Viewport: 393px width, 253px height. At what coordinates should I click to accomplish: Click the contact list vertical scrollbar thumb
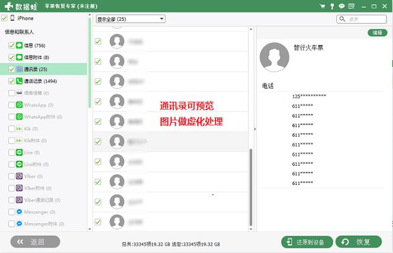[251, 187]
